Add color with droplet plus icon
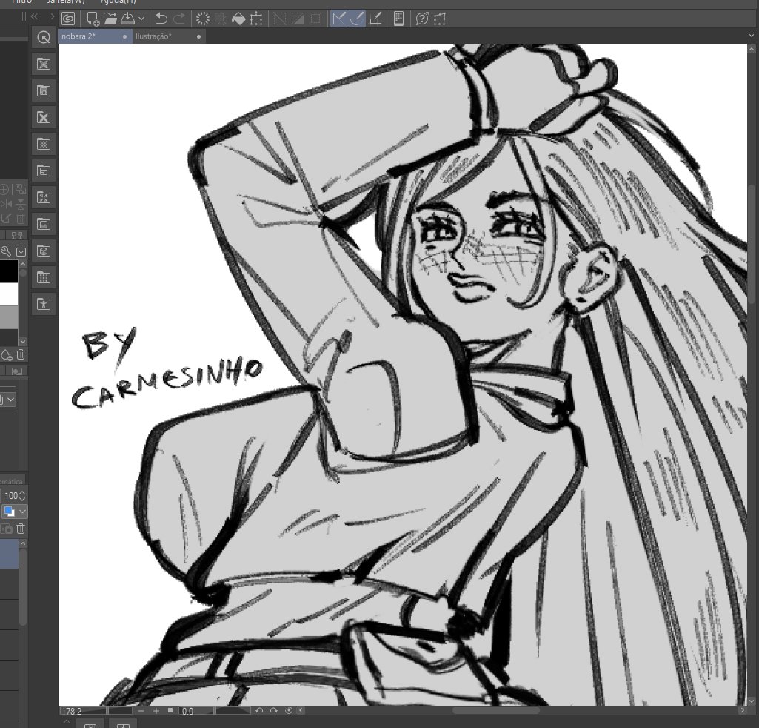This screenshot has height=728, width=759. click(x=6, y=355)
